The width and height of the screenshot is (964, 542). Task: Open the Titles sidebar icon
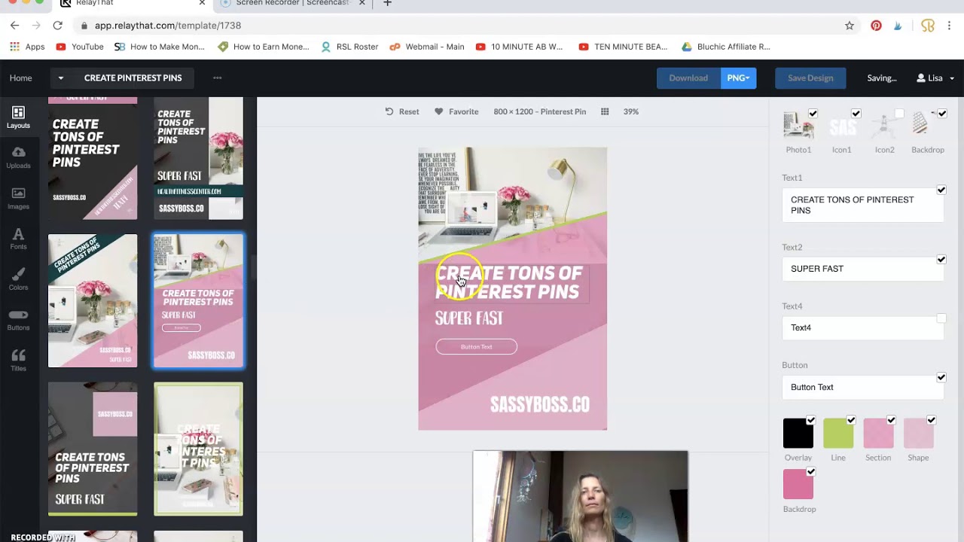pyautogui.click(x=18, y=361)
